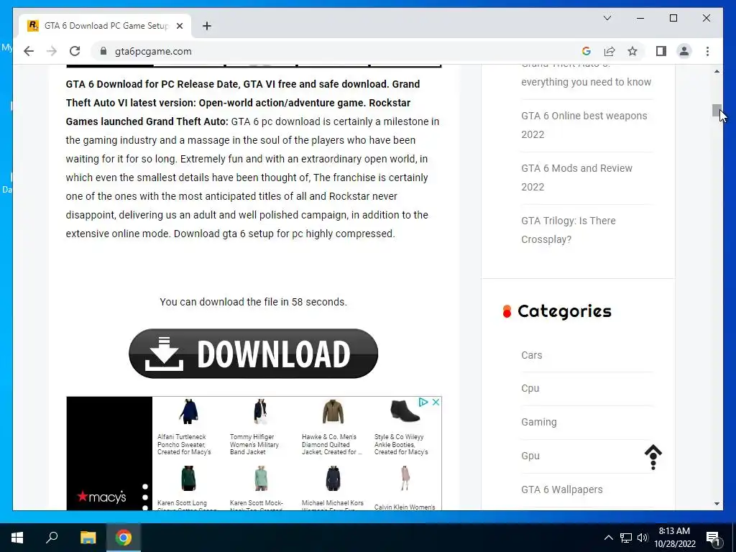
Task: Open the Gpu category
Action: pyautogui.click(x=530, y=456)
